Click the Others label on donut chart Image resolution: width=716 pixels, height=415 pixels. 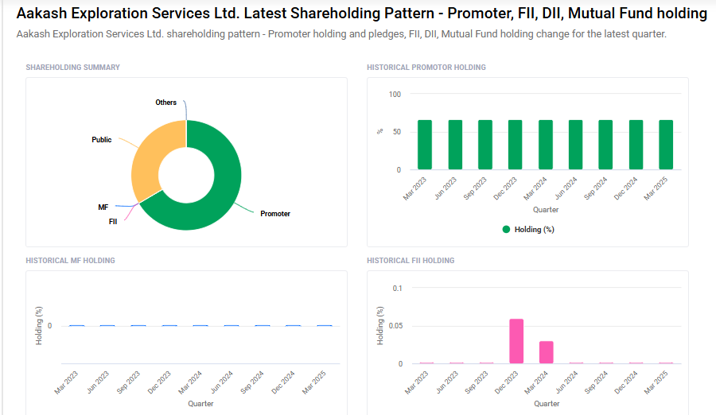[165, 103]
